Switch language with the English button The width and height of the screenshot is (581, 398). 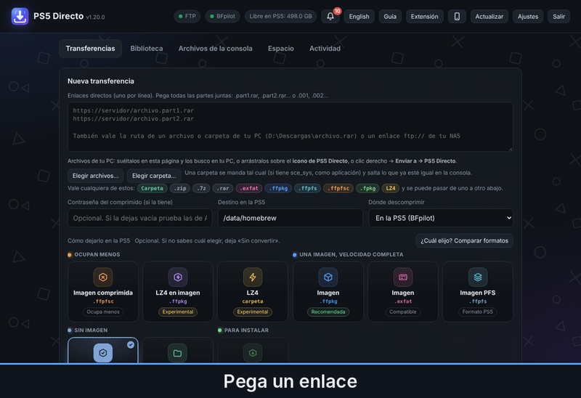click(x=359, y=16)
